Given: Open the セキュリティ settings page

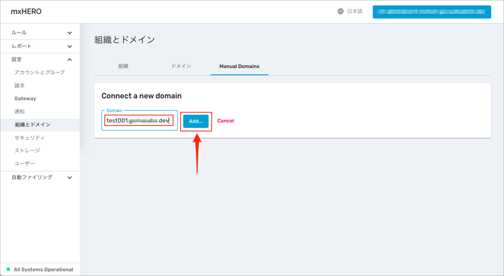Looking at the screenshot, I should 30,138.
